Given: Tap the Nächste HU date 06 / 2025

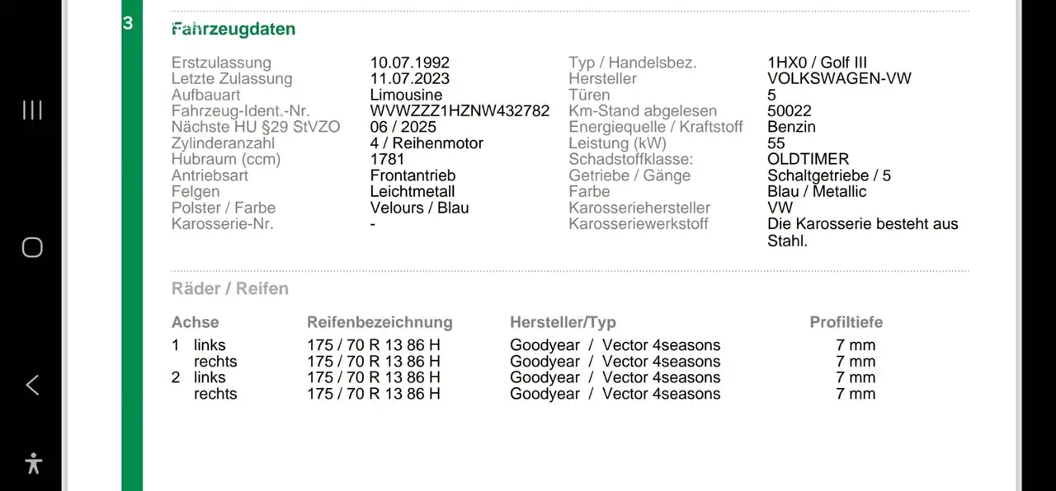Looking at the screenshot, I should click(403, 127).
